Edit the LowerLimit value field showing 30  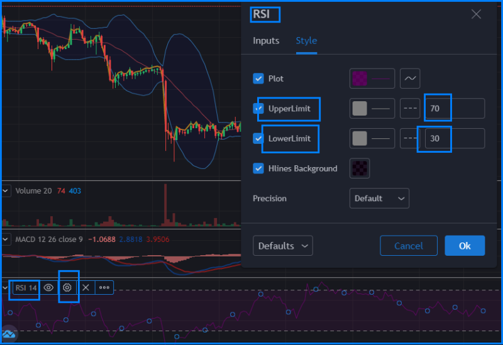pos(455,138)
